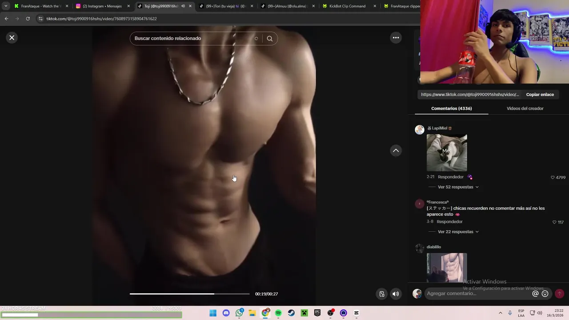
Task: Open the purple circle app in taskbar
Action: click(343, 313)
